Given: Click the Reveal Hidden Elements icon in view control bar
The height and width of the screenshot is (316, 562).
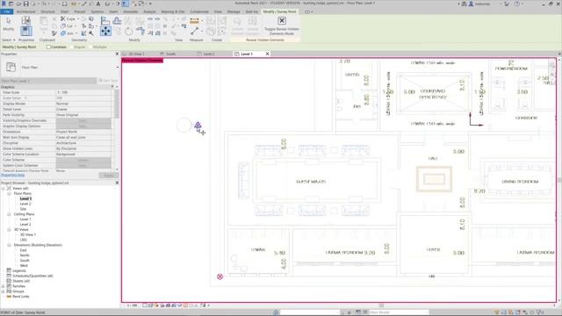Looking at the screenshot, I should [x=185, y=305].
